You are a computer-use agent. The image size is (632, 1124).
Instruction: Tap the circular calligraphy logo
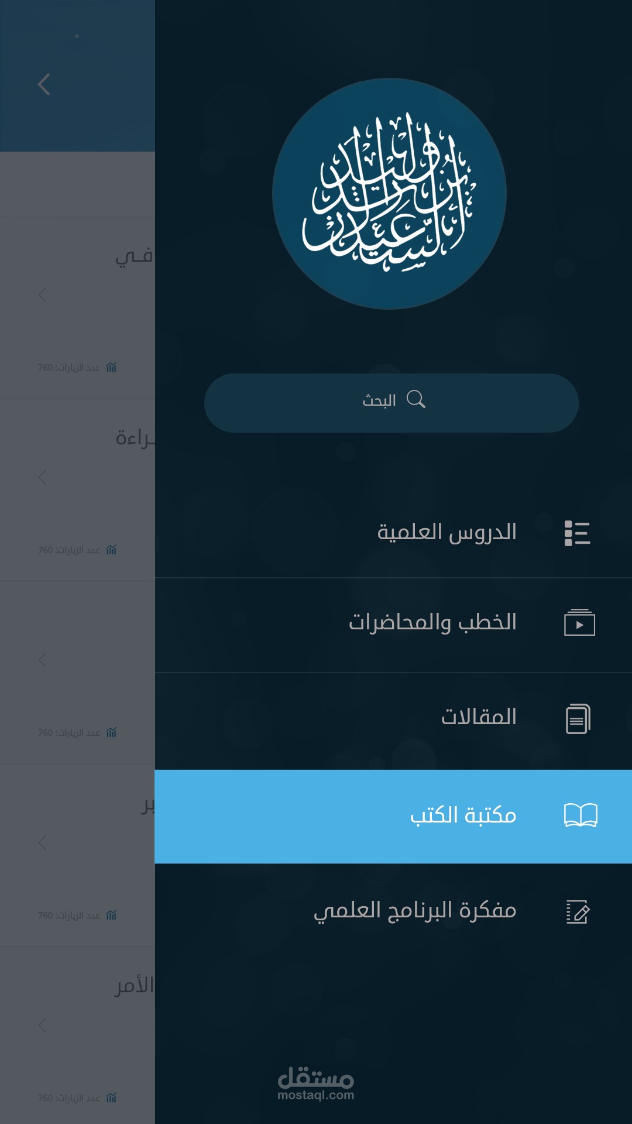point(389,194)
